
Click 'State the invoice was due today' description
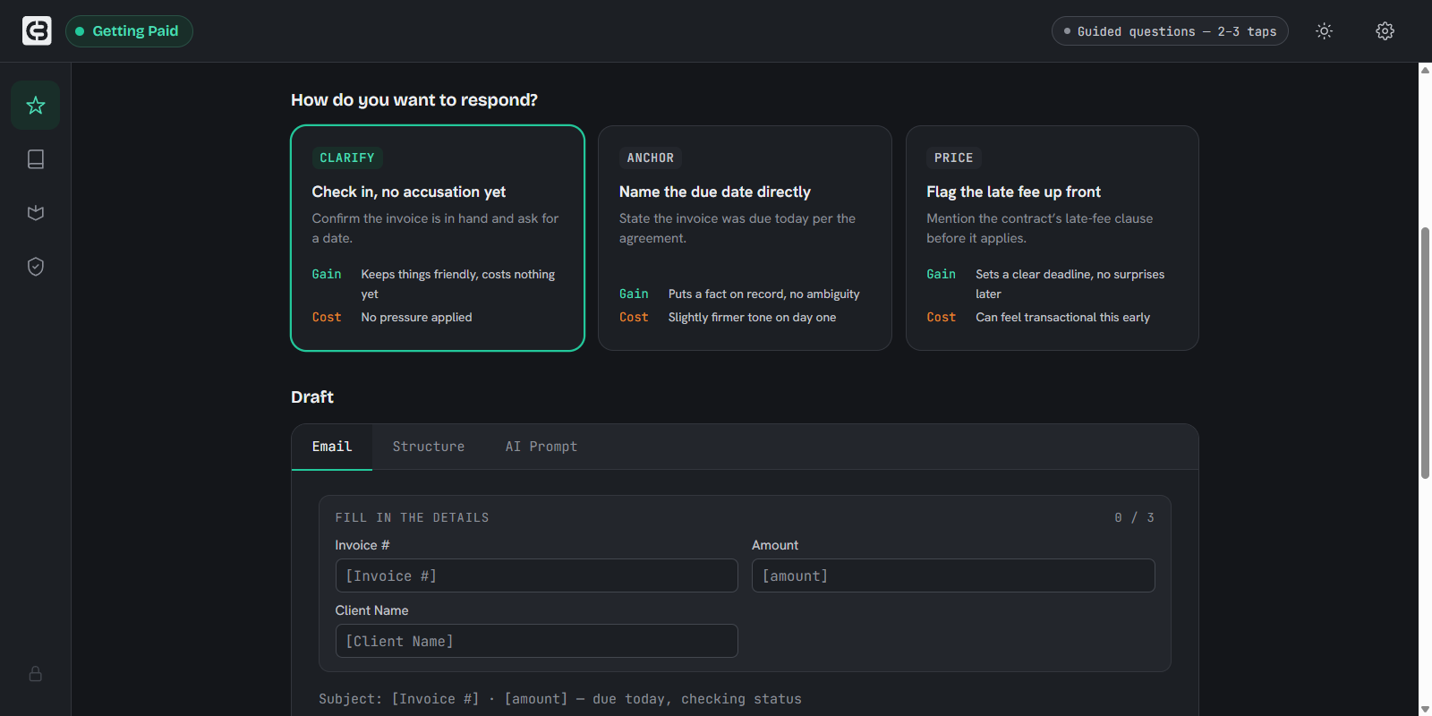click(x=737, y=228)
